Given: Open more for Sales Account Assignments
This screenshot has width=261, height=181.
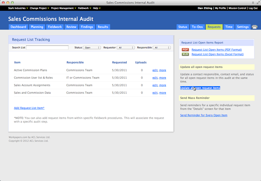Looking at the screenshot, I should [x=163, y=85].
